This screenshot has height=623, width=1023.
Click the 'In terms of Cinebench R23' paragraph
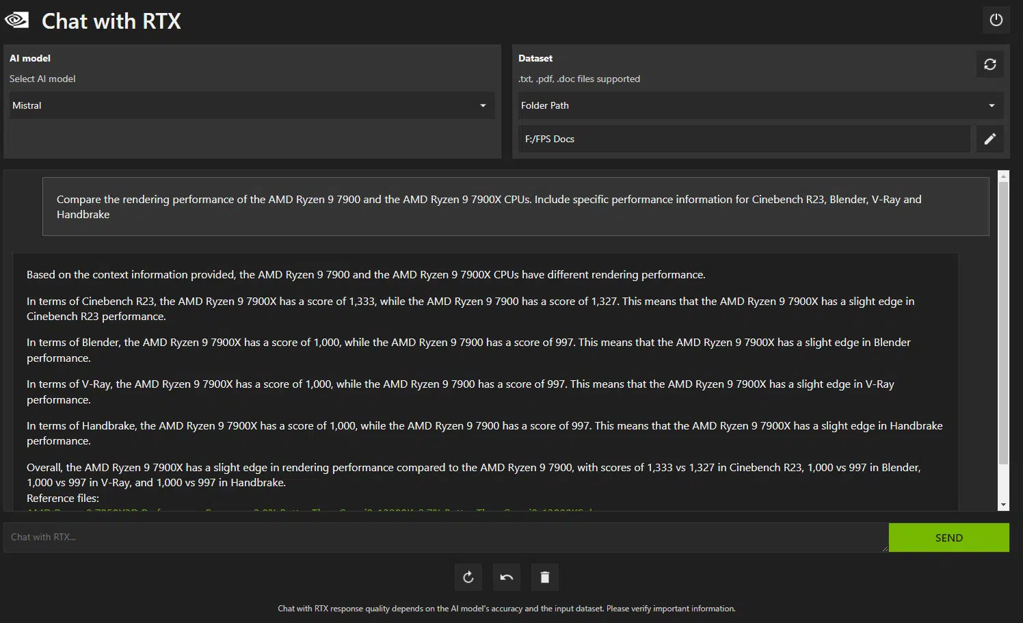pyautogui.click(x=470, y=308)
